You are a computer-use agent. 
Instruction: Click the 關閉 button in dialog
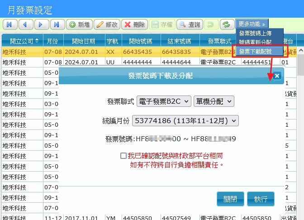click(230, 199)
